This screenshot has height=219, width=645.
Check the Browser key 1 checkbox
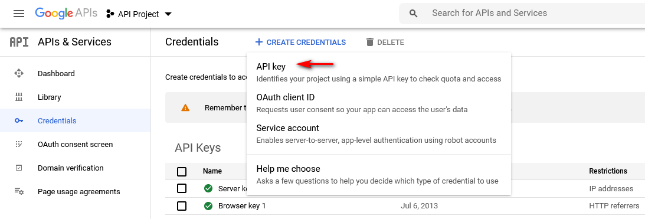tap(181, 206)
